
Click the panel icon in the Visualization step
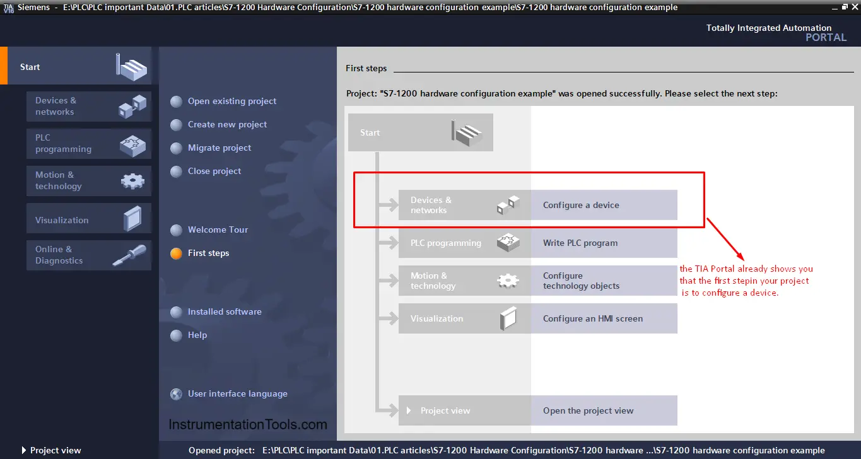pyautogui.click(x=508, y=318)
